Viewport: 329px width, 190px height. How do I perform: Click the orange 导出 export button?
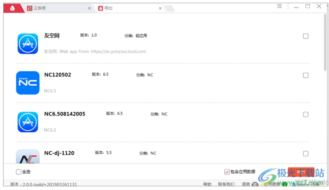point(301,172)
